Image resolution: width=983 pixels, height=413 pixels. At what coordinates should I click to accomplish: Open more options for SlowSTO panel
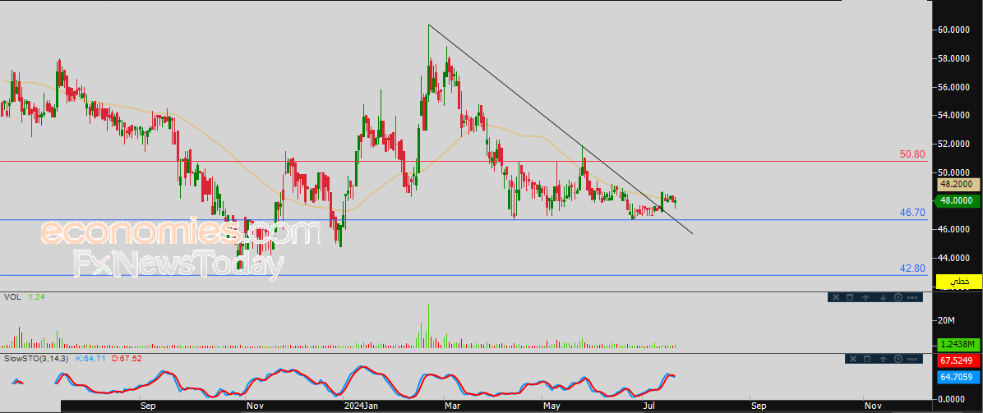[x=912, y=359]
